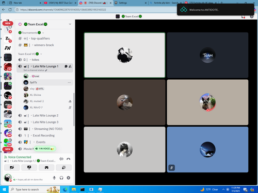Screen dimensions: 258x193
Task: Open Microsoft Edge from taskbar
Action: coord(65,189)
